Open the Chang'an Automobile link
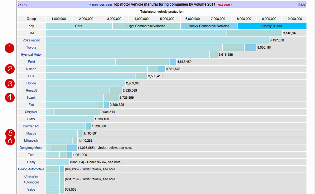The image size is (315, 194). (31, 179)
